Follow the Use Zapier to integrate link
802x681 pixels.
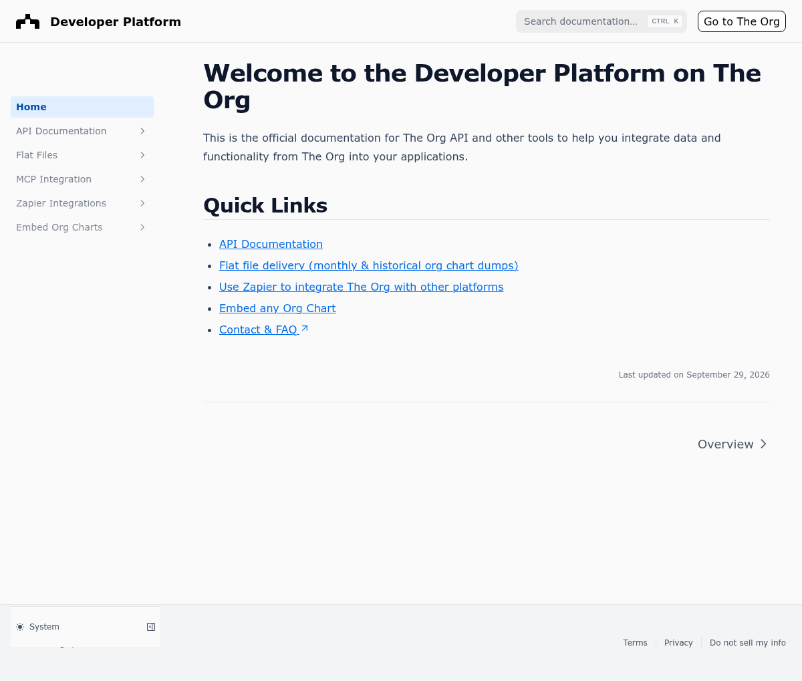(x=362, y=287)
